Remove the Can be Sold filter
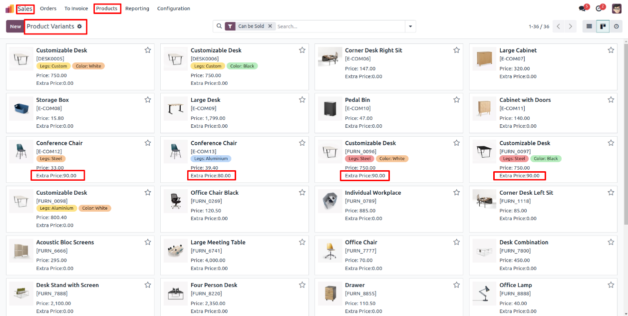628x316 pixels. [x=270, y=26]
